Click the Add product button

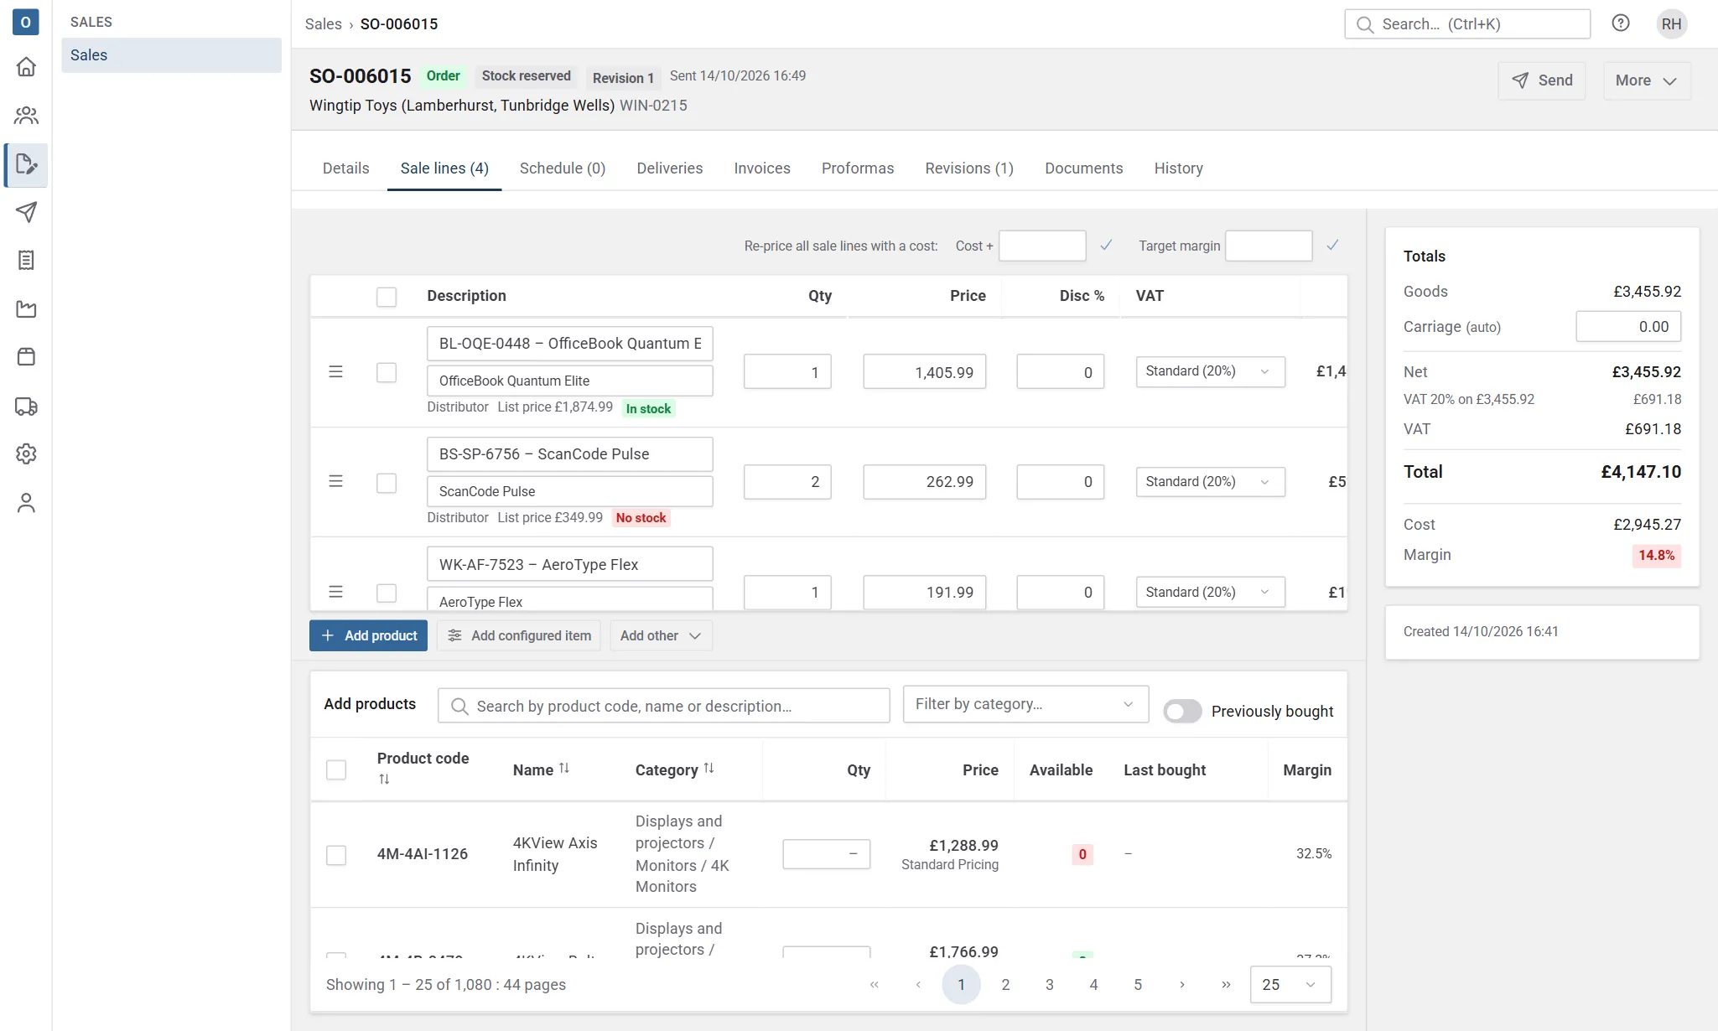368,635
